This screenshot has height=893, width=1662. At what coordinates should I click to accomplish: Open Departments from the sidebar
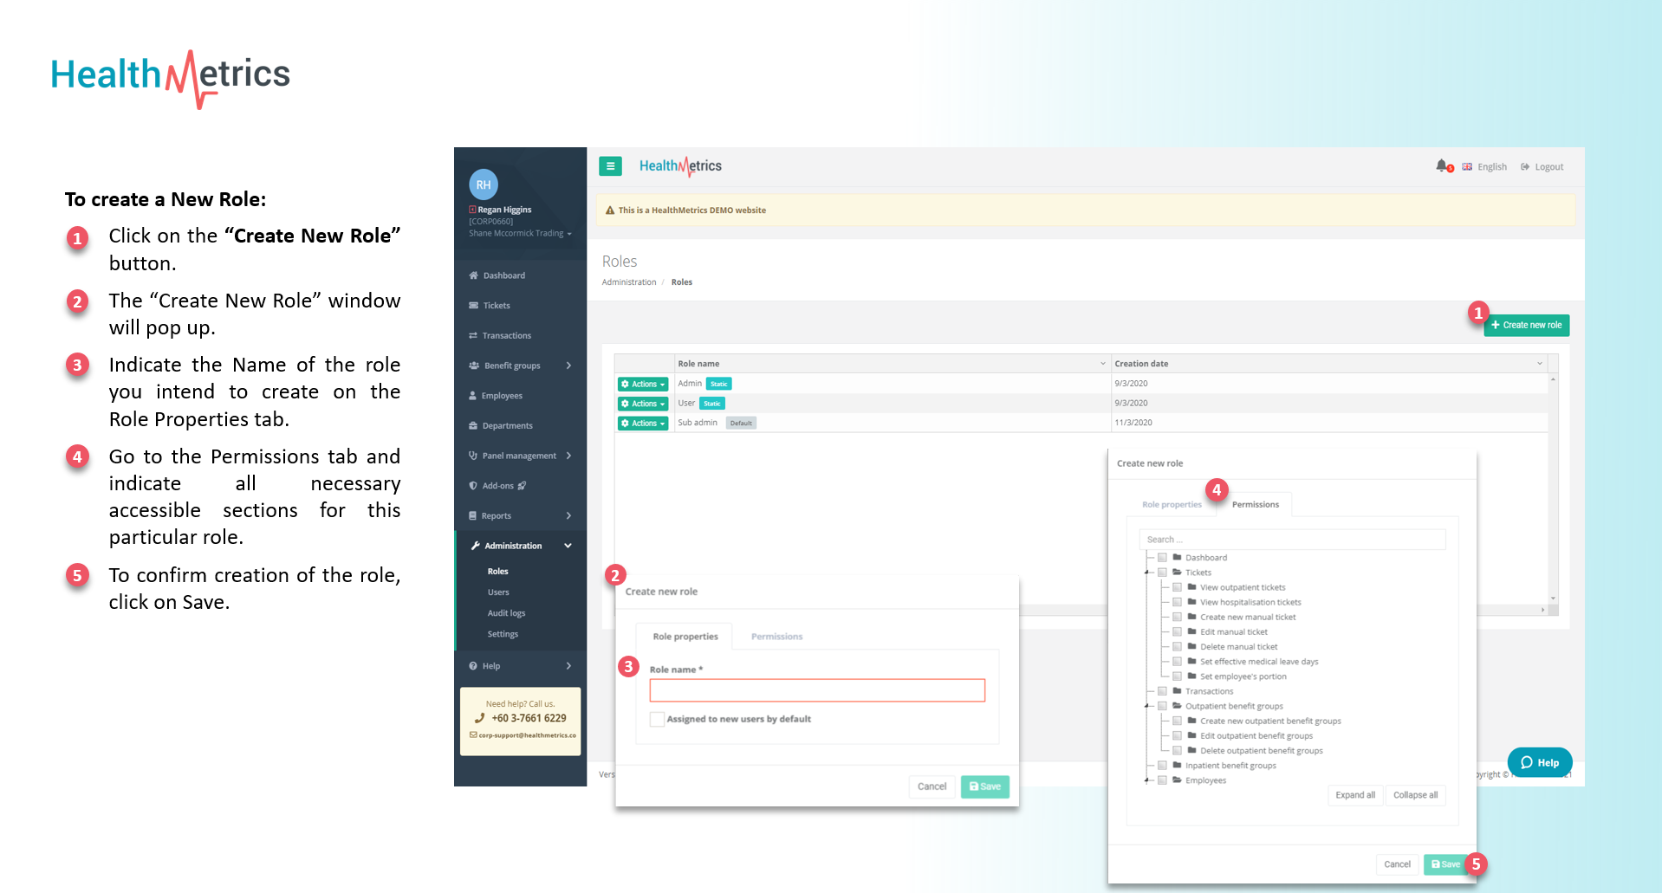click(x=507, y=426)
